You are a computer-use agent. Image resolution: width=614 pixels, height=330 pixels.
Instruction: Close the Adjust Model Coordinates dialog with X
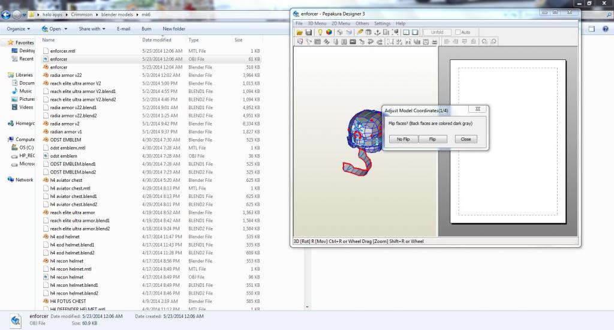pos(478,109)
